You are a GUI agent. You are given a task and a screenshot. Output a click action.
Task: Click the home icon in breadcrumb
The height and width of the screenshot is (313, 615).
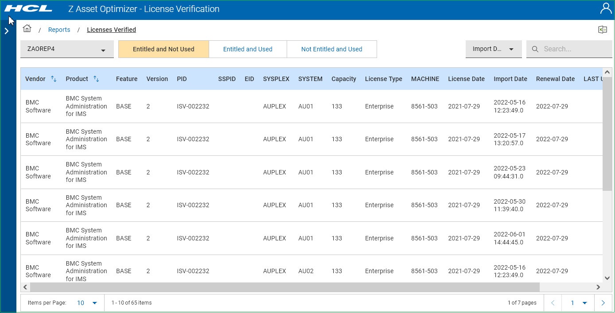tap(27, 29)
